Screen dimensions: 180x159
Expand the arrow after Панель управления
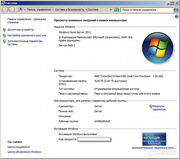pos(53,10)
